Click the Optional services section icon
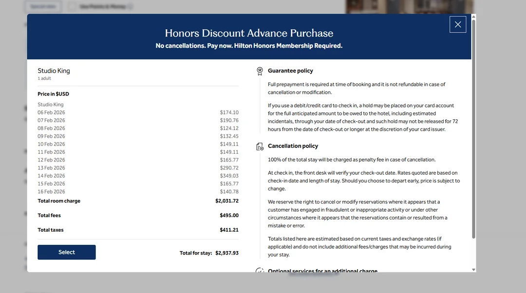The width and height of the screenshot is (526, 293). point(260,270)
